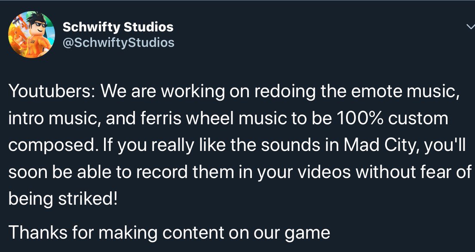
Task: Click the orange jumpsuit in the avatar picture
Action: pyautogui.click(x=34, y=45)
